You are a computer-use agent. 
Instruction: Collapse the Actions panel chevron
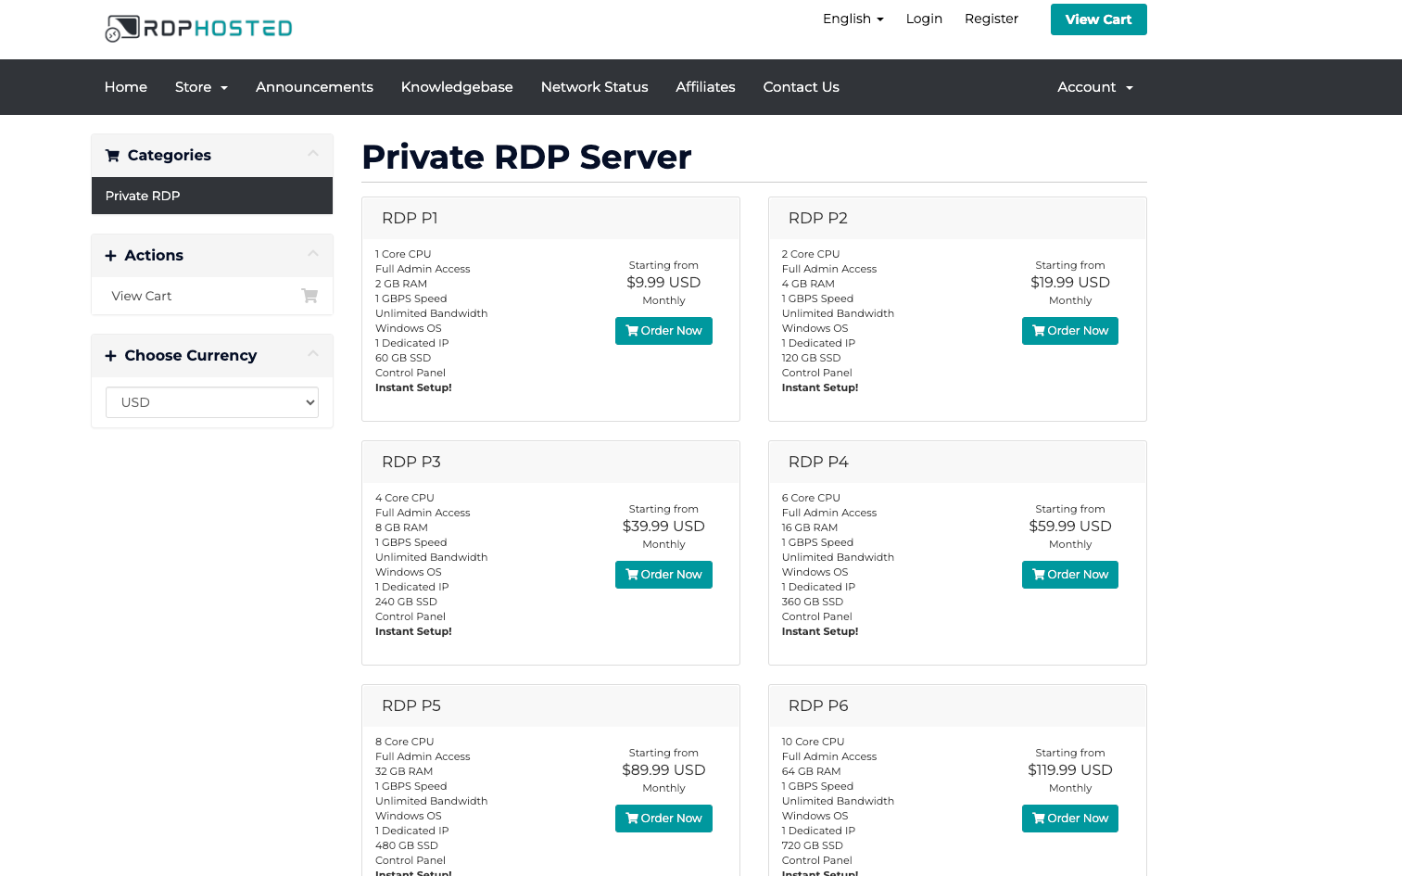pos(313,254)
